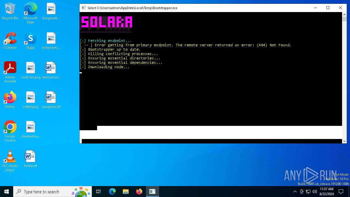
Task: Click the console scrollbar down arrow
Action: tap(344, 141)
